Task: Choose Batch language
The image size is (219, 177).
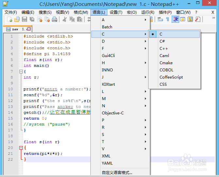Action: click(x=120, y=27)
